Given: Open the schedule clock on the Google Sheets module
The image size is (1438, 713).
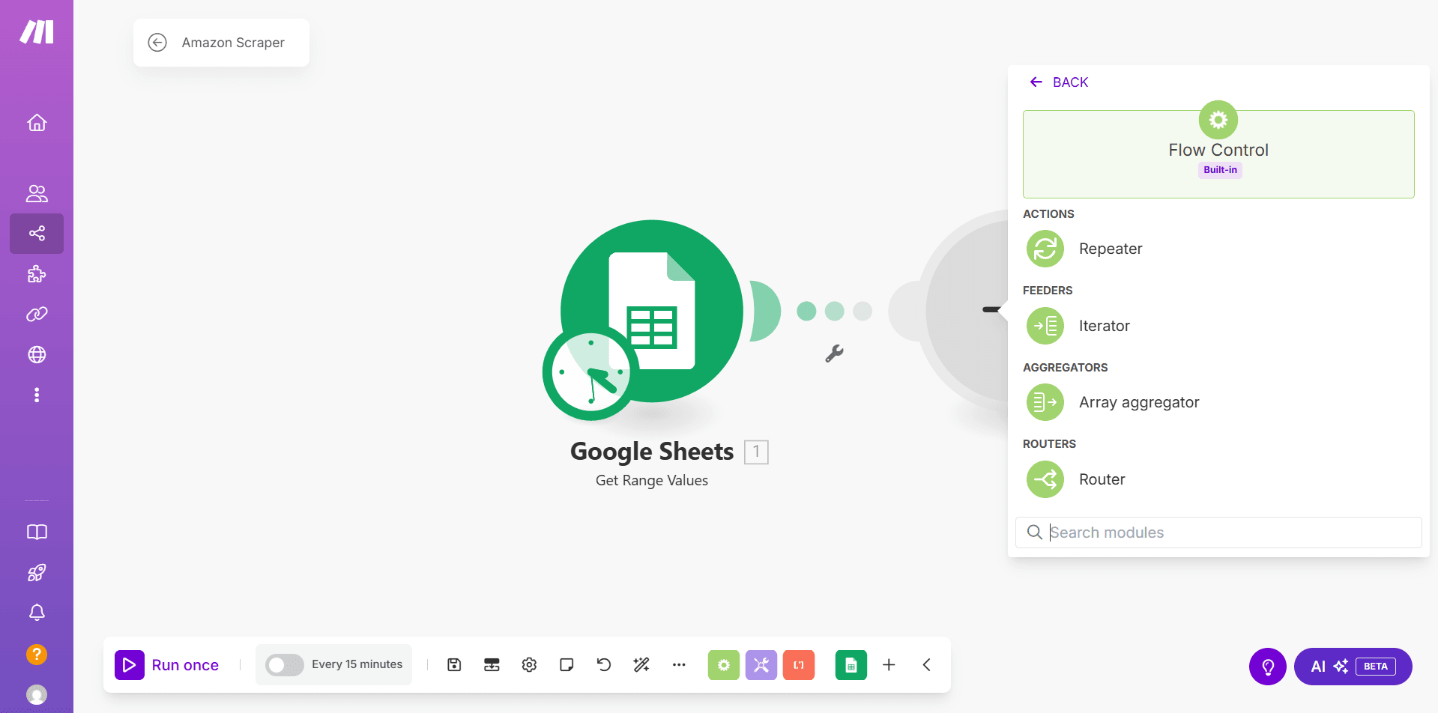Looking at the screenshot, I should point(590,372).
